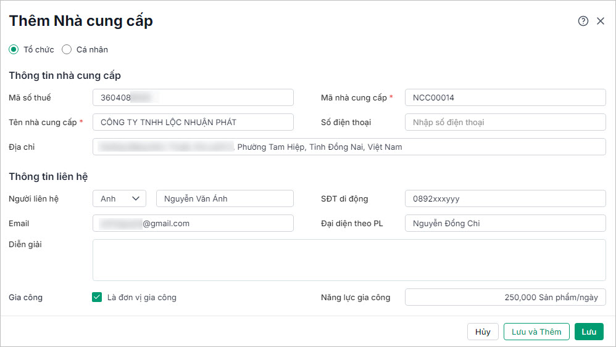Close the Thêm Nhà cung cấp dialog
This screenshot has height=347, width=616.
pos(601,21)
